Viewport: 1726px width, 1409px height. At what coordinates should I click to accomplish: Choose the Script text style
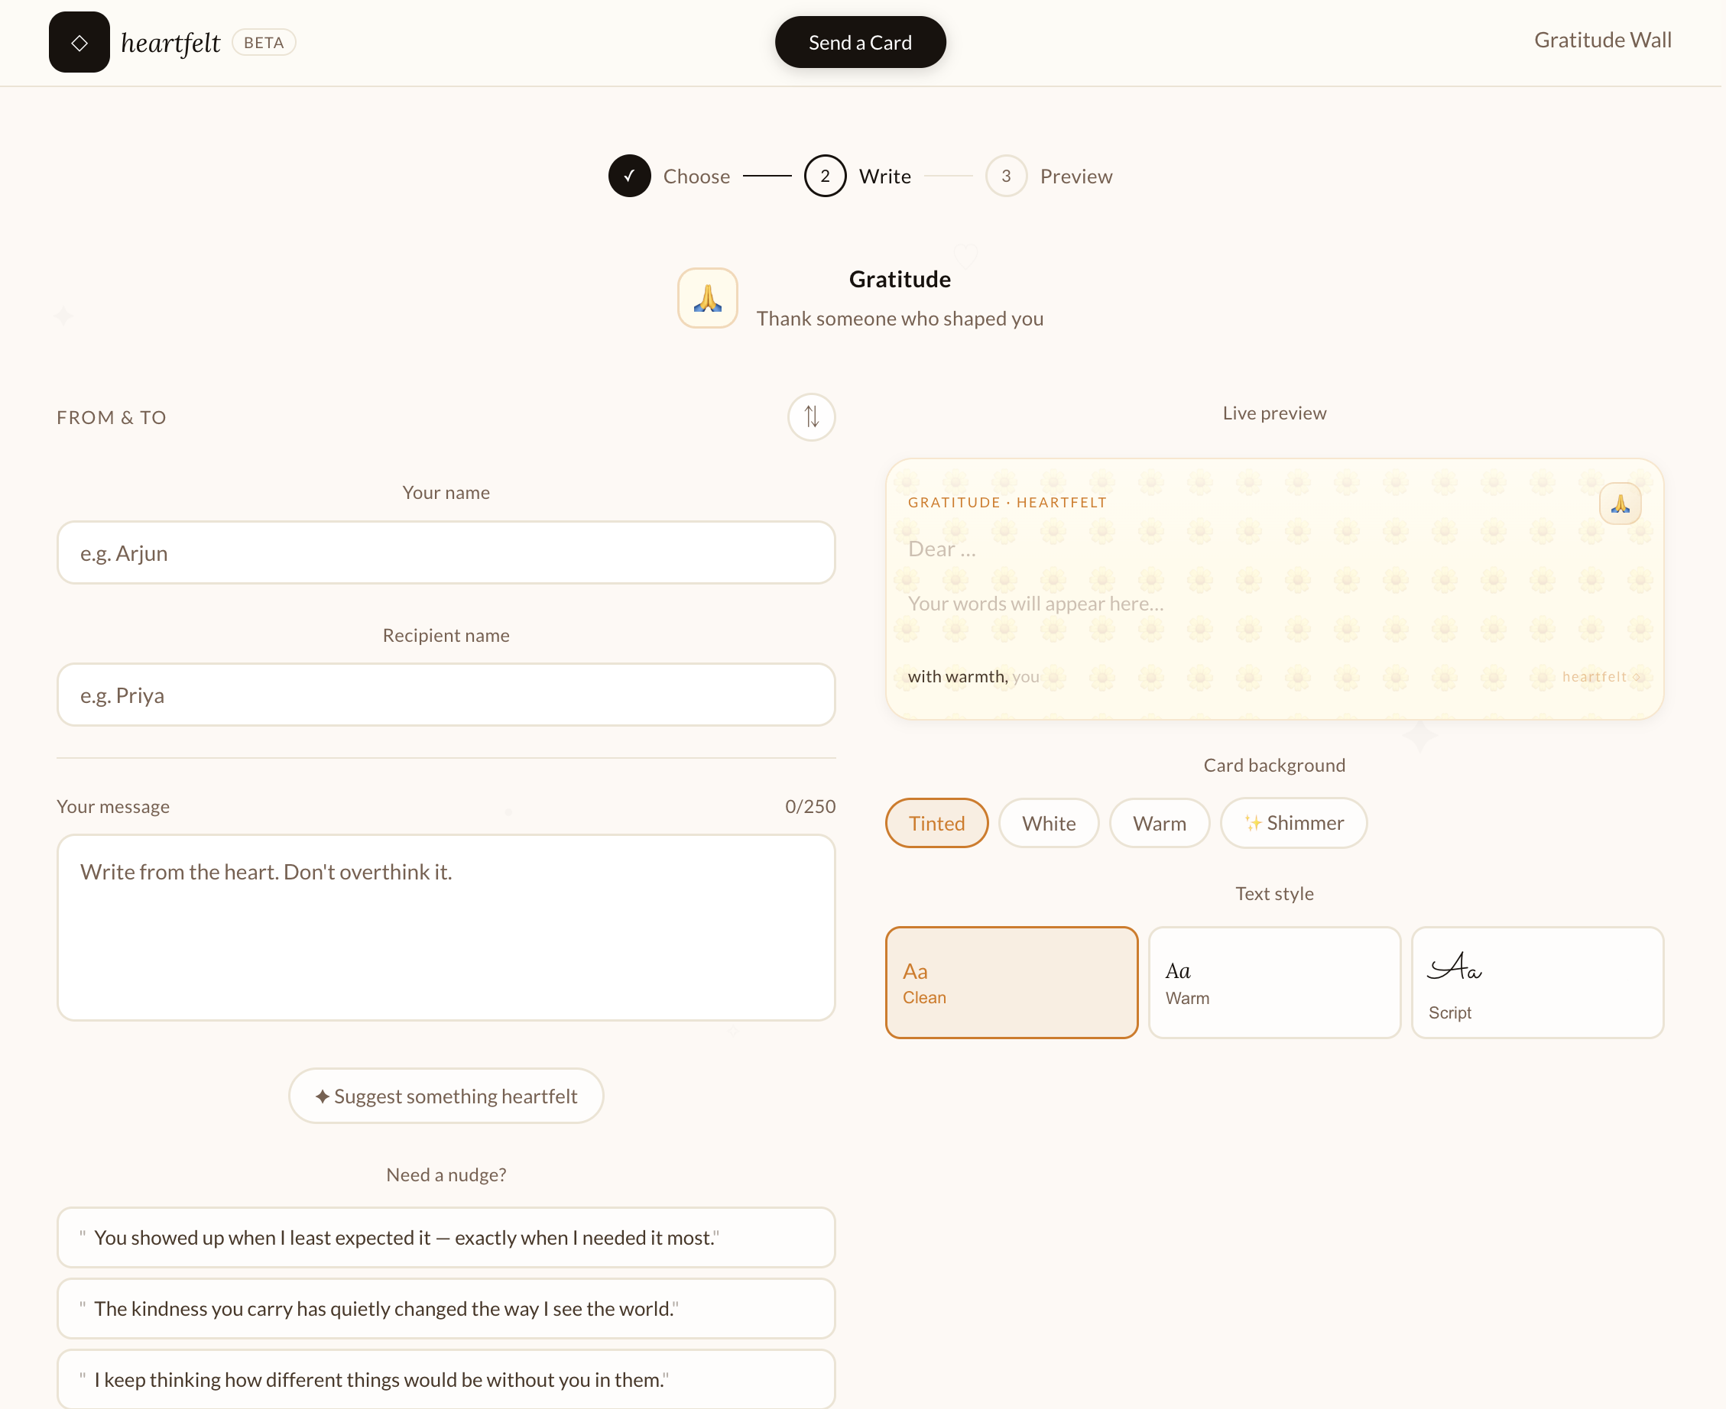[1538, 982]
